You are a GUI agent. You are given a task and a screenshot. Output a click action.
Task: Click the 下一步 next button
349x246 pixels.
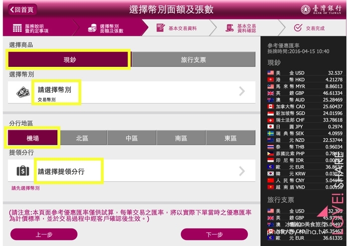tap(214, 235)
